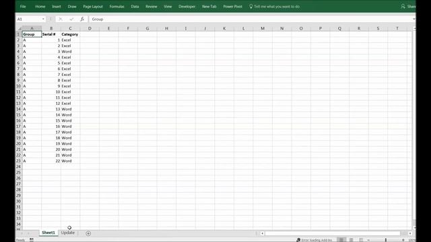The width and height of the screenshot is (431, 242).
Task: Select the Category header cell
Action: coord(70,34)
